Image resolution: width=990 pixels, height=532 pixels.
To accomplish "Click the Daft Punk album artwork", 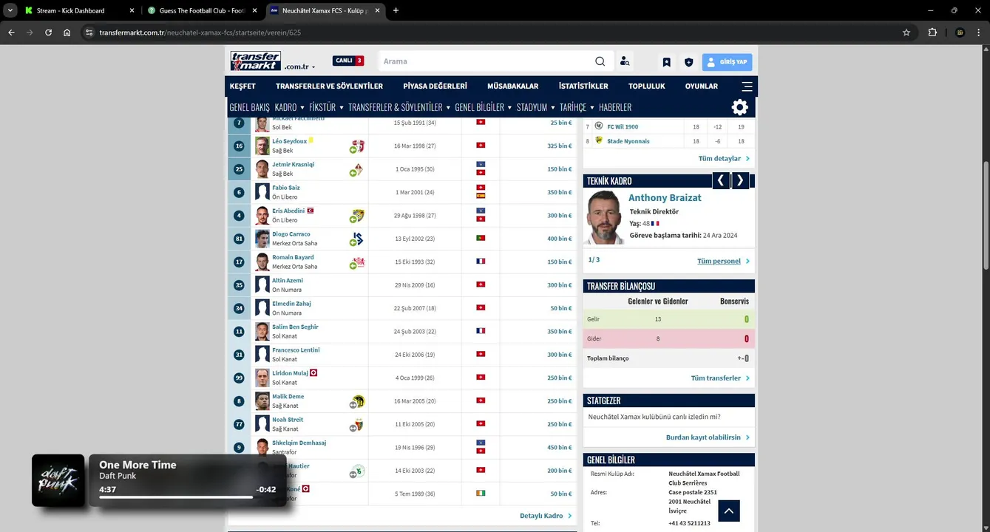I will [x=58, y=480].
